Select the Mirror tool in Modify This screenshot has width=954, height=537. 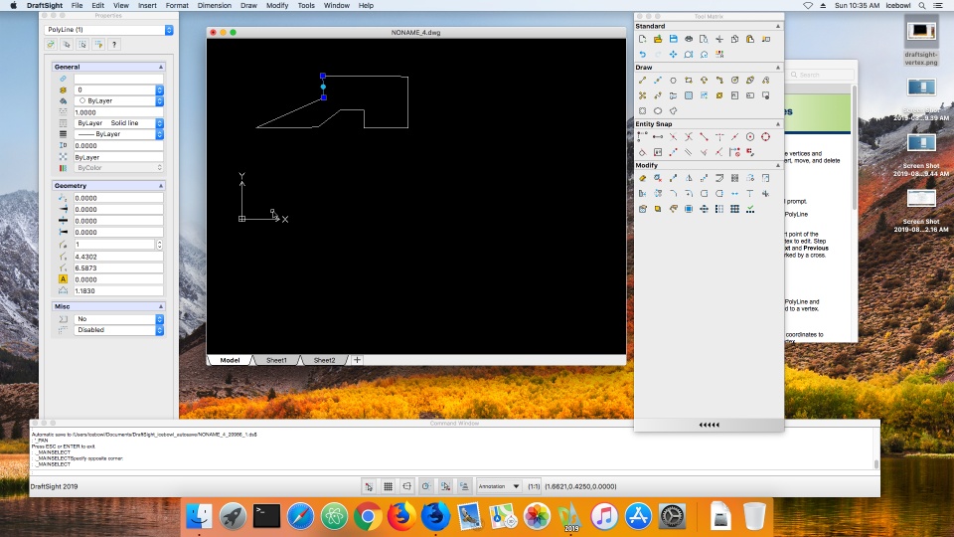coord(689,178)
